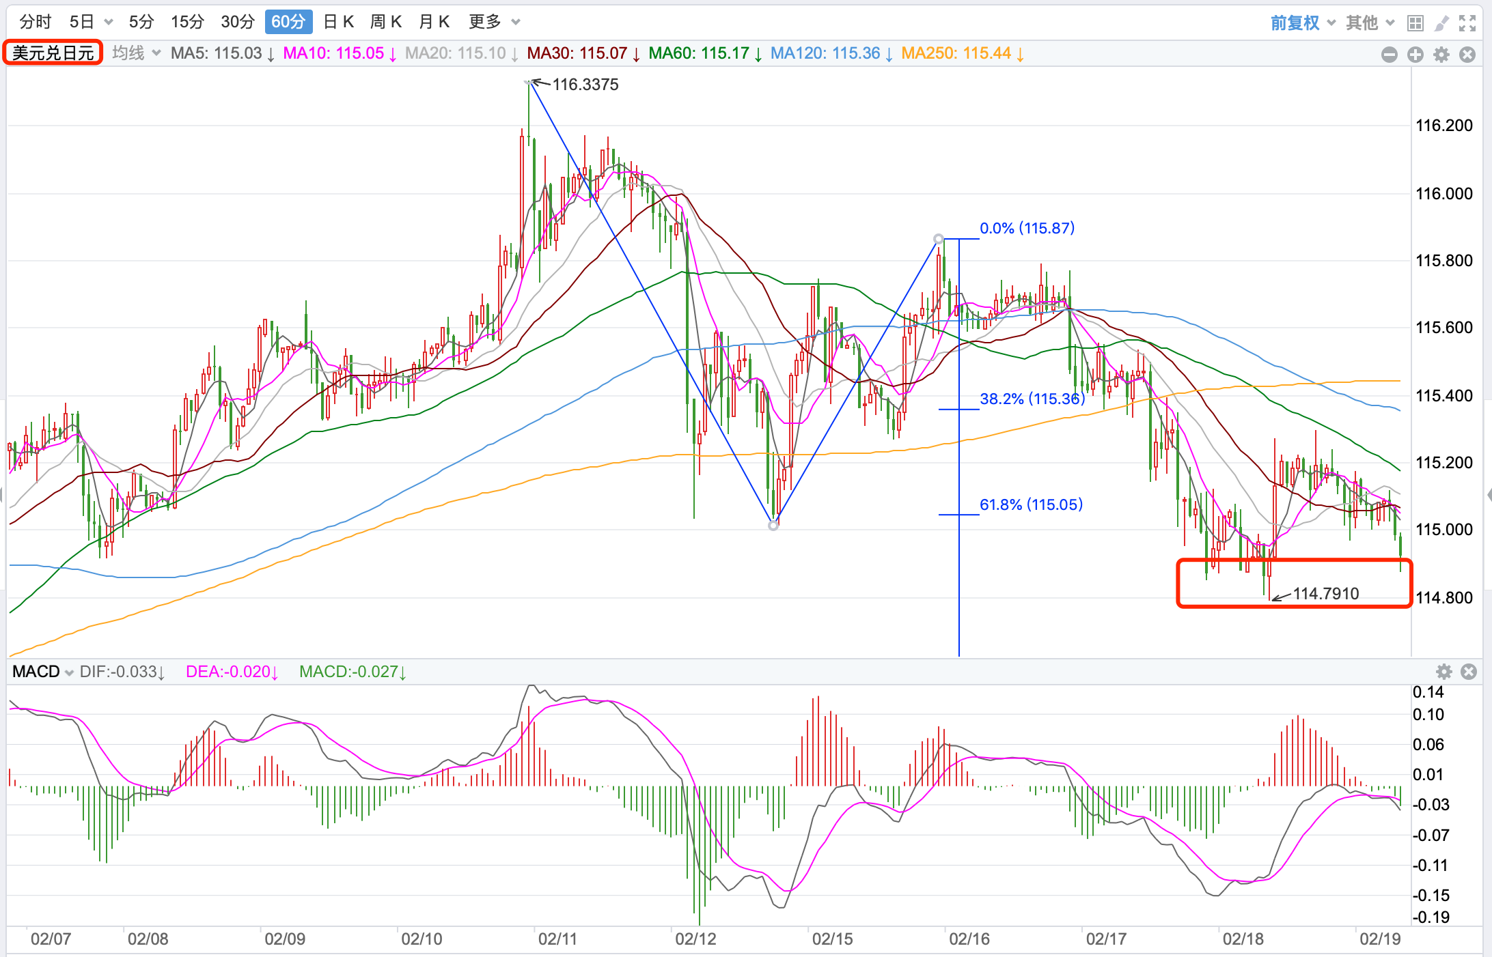1492x957 pixels.
Task: Open MACD panel settings gear icon
Action: tap(1444, 672)
